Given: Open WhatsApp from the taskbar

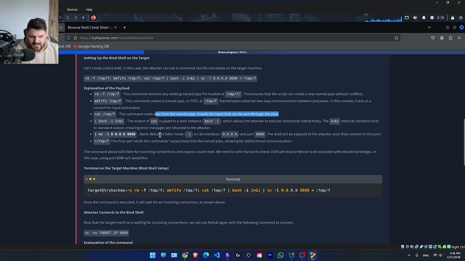Looking at the screenshot, I should click(280, 255).
